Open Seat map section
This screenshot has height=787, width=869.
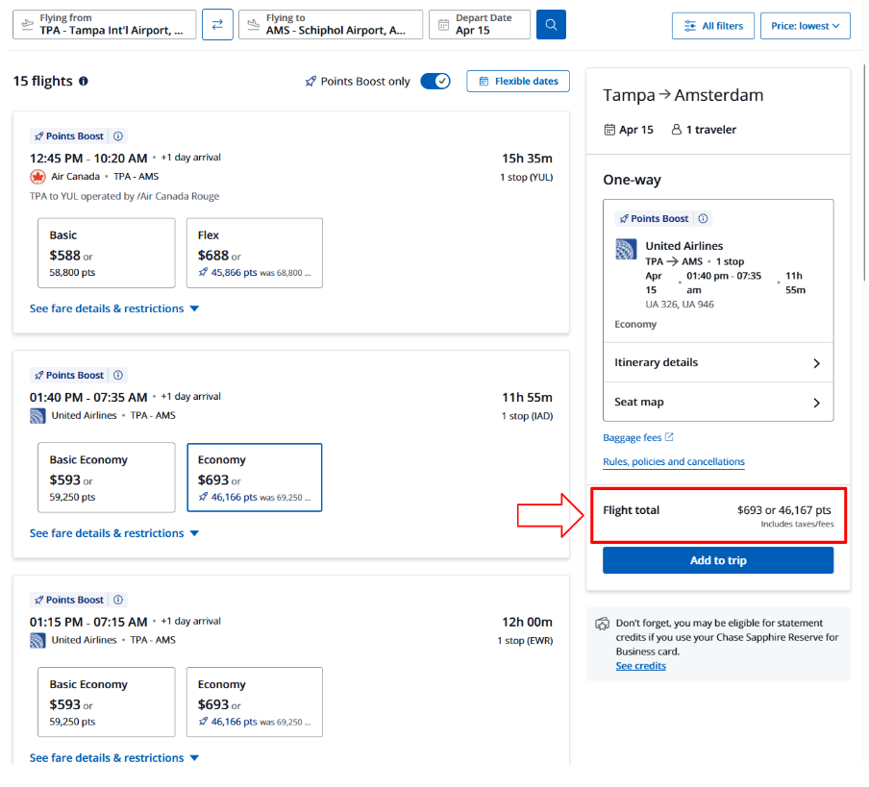click(x=717, y=403)
